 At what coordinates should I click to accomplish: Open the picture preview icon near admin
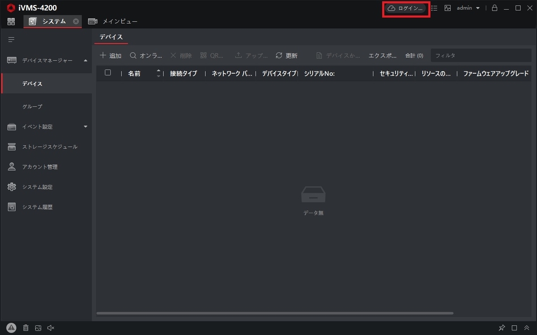[x=447, y=8]
